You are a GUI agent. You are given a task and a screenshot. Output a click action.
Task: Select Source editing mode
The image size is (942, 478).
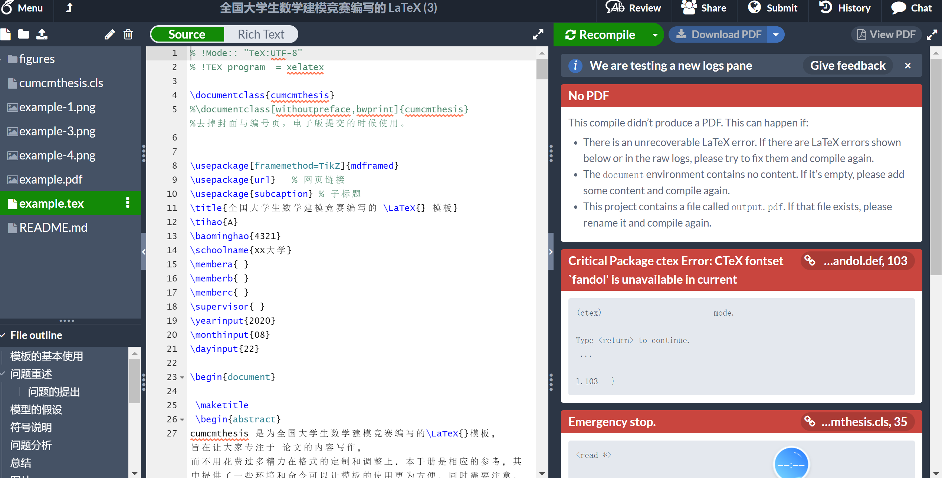coord(187,34)
